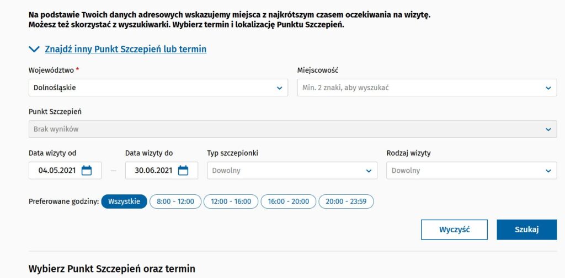Open Rodzaj wizyty Dowolny dropdown
This screenshot has width=565, height=278.
(x=472, y=171)
